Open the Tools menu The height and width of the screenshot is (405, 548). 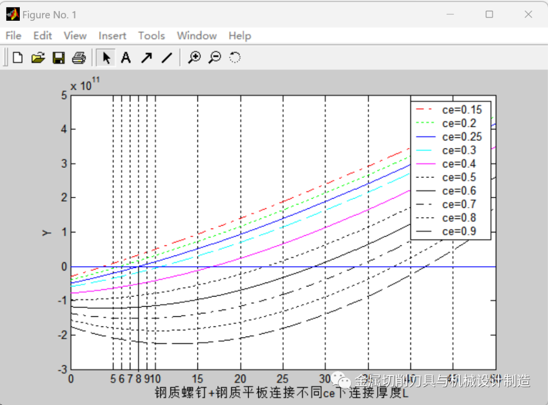click(x=151, y=35)
